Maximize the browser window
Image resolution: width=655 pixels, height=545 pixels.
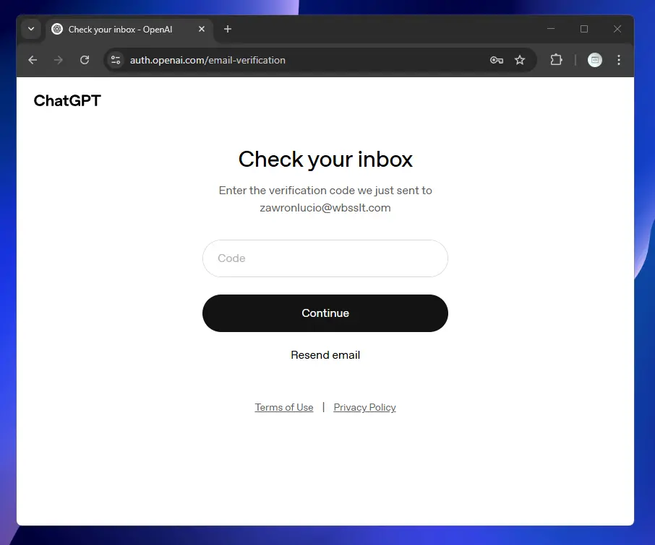[x=584, y=29]
